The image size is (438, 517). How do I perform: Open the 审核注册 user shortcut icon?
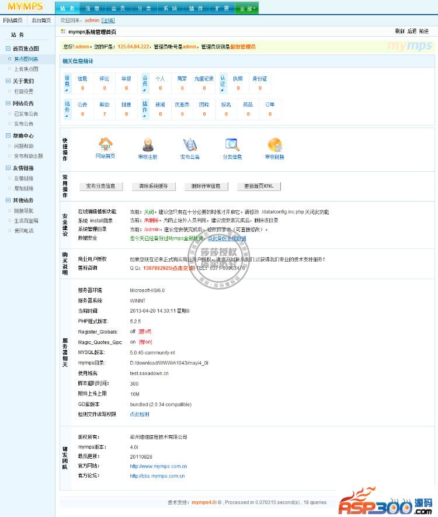148,144
